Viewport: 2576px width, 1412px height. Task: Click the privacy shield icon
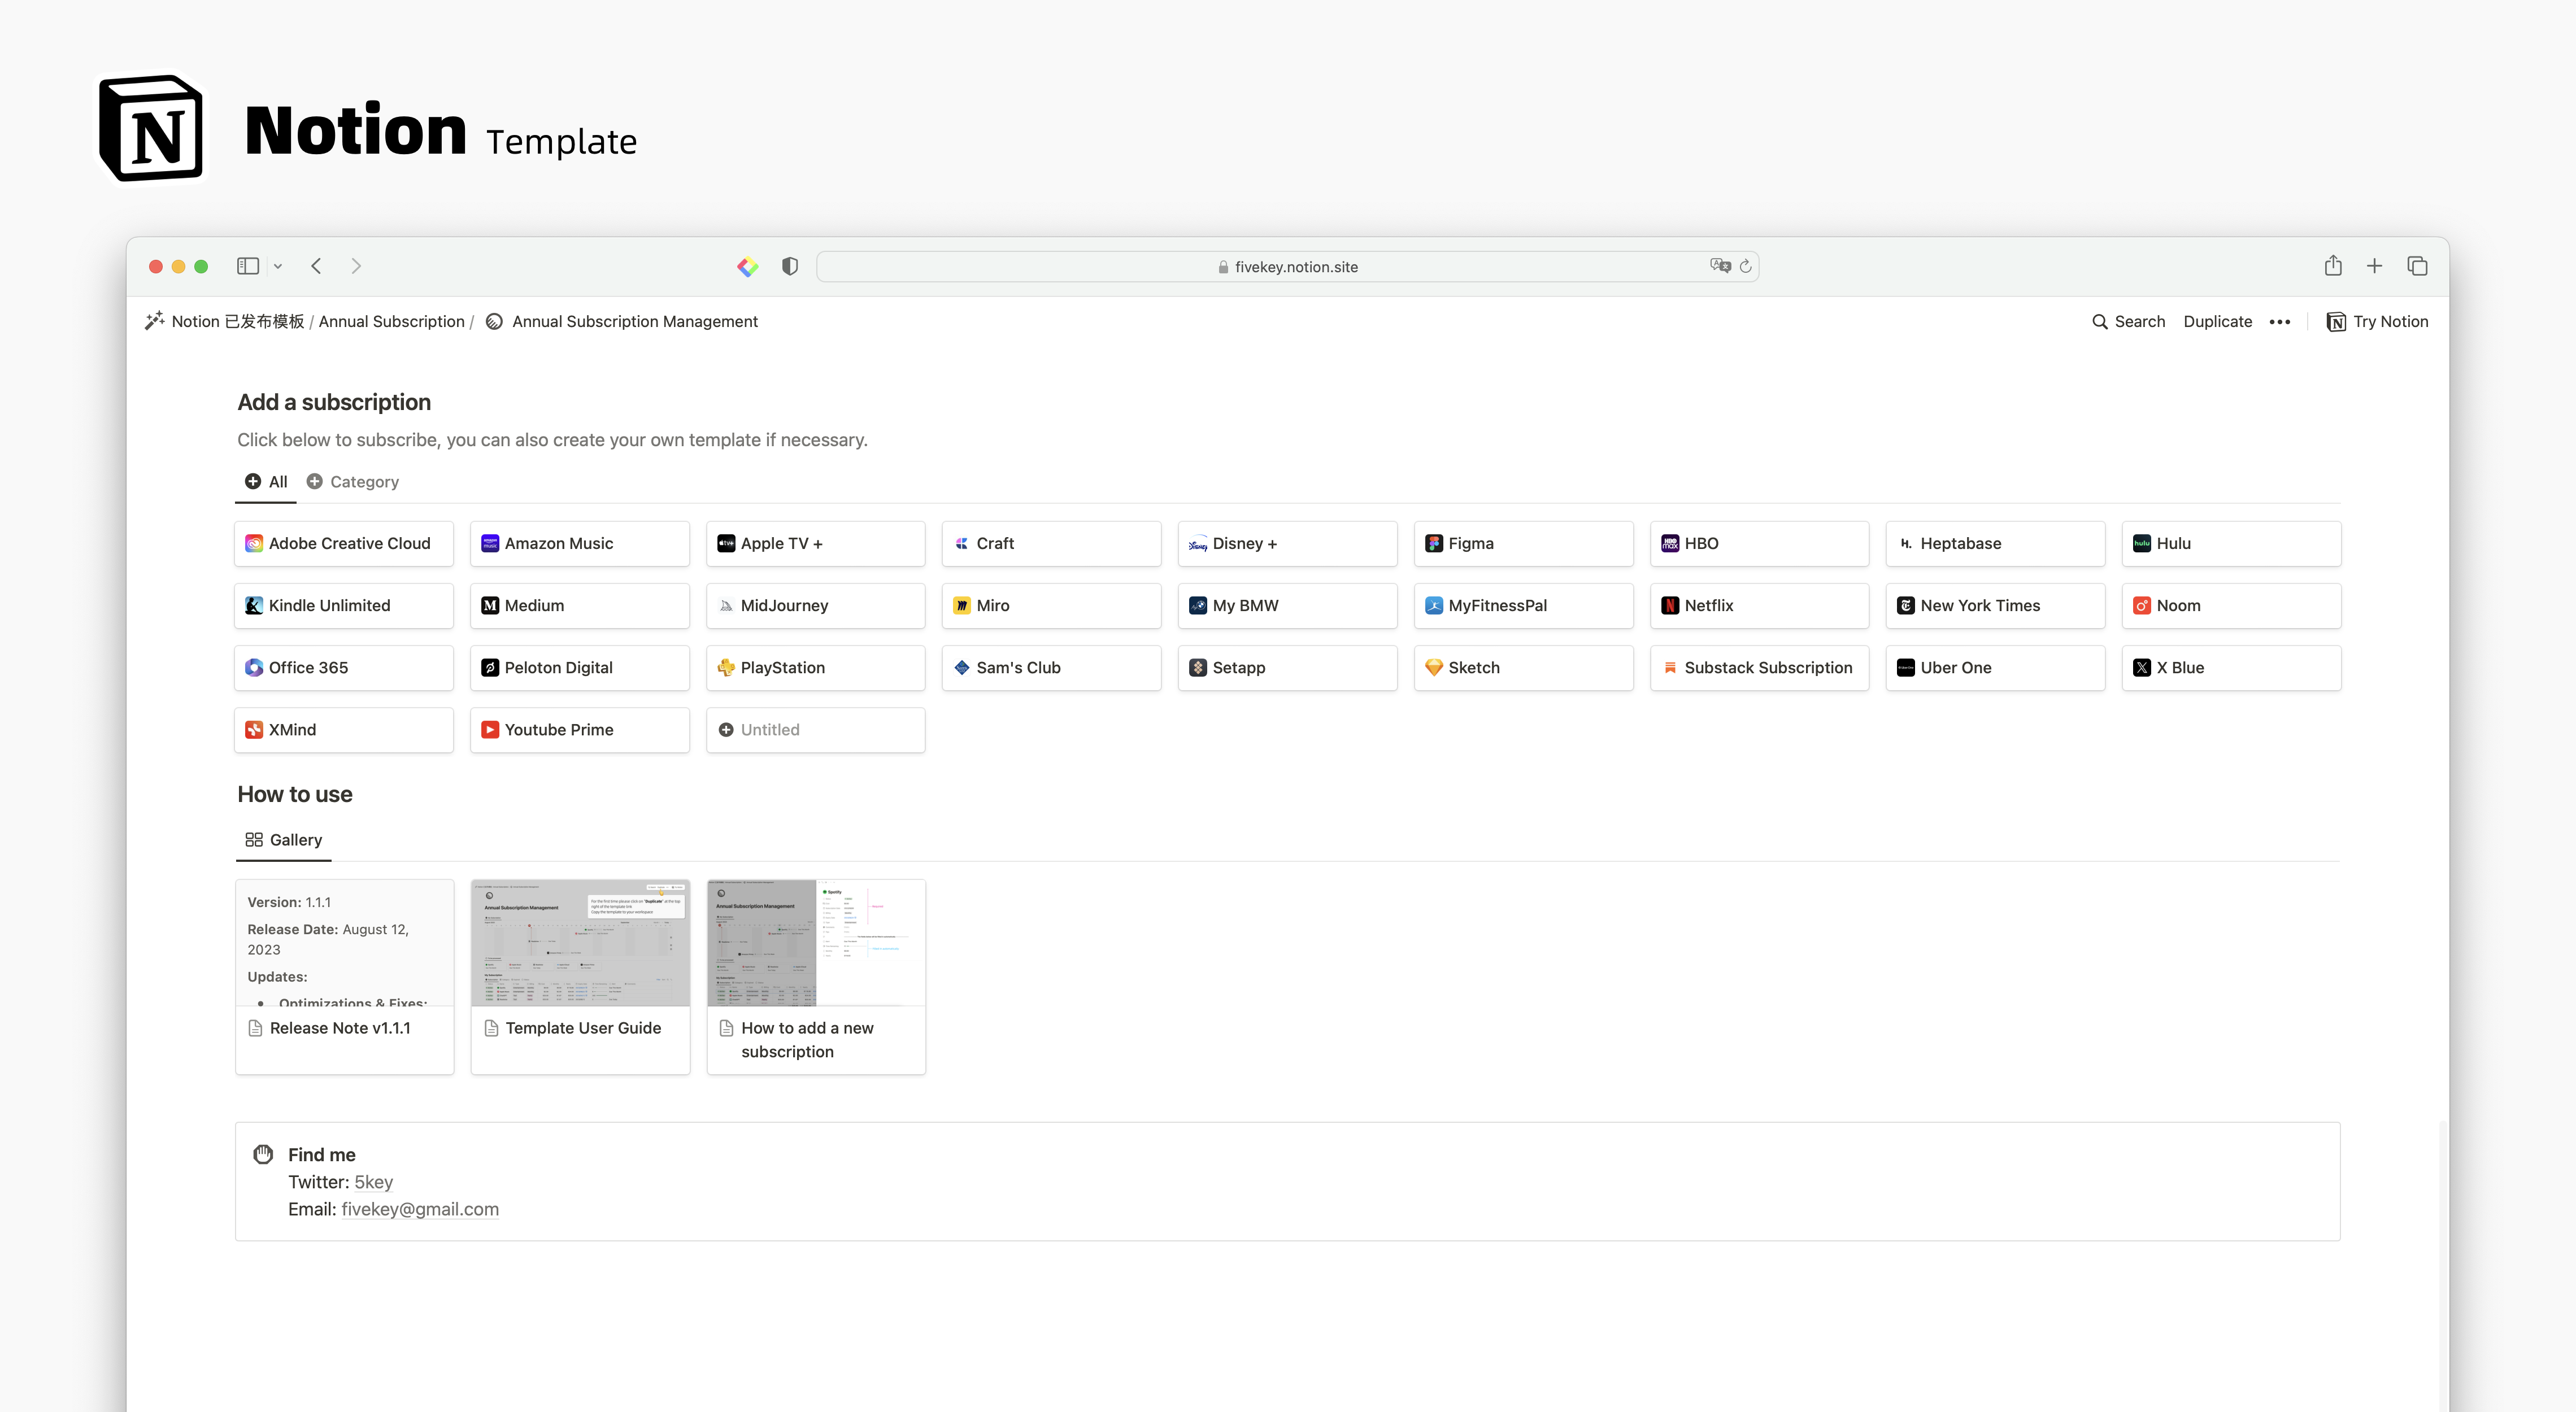coord(790,266)
